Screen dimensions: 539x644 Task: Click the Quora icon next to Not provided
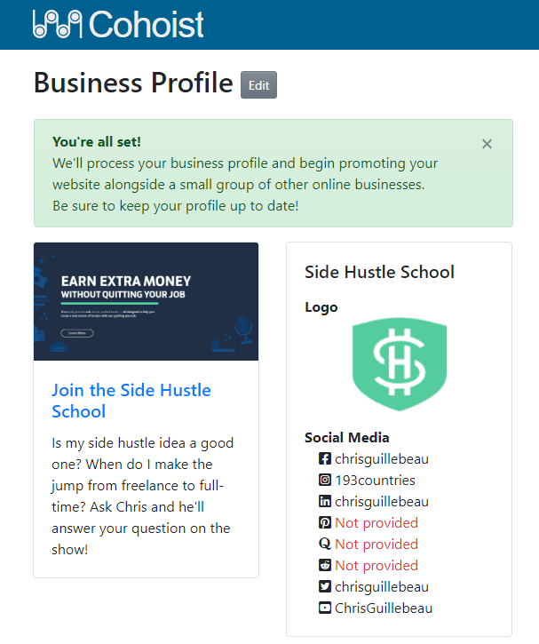325,544
